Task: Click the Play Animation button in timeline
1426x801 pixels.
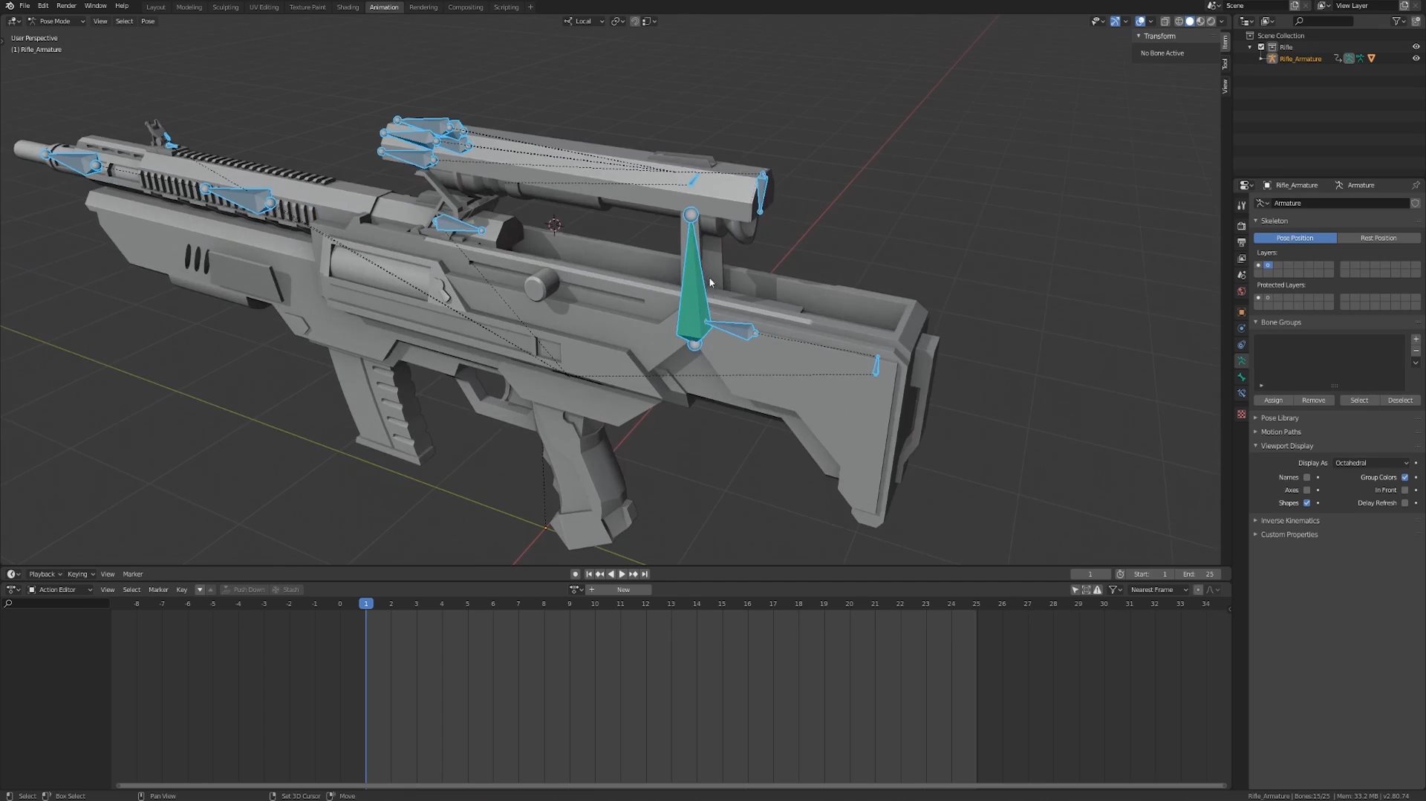Action: tap(622, 574)
